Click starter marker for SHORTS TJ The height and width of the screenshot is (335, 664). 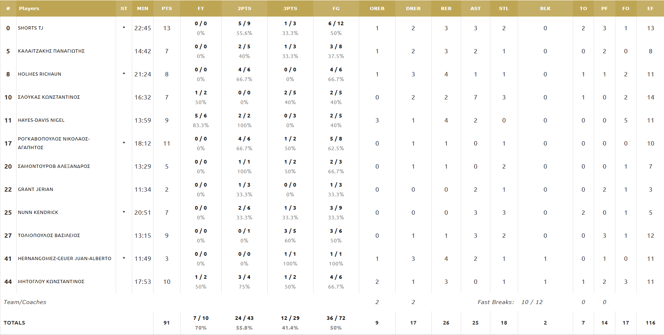click(x=124, y=27)
